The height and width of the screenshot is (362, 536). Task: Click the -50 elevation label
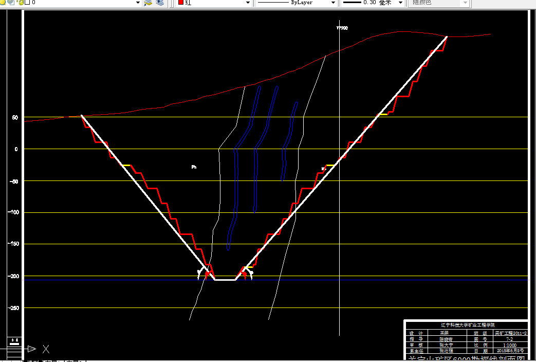coord(14,180)
